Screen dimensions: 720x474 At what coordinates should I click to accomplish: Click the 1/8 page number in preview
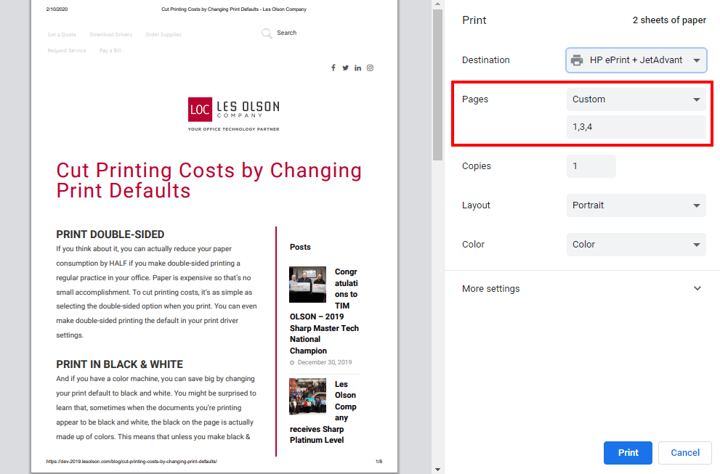[379, 462]
